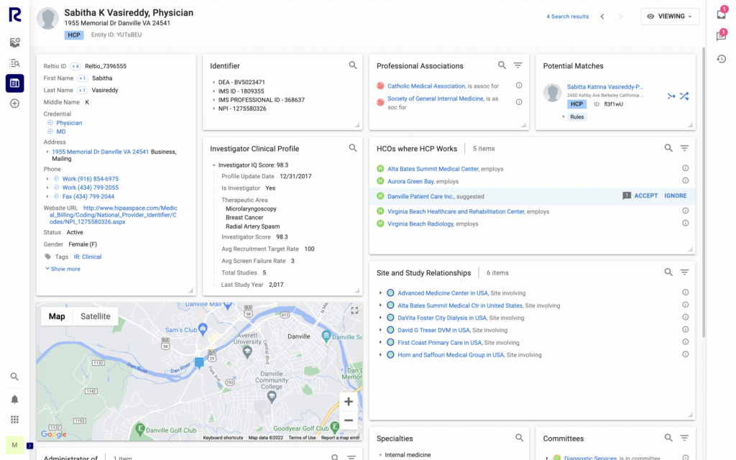The width and height of the screenshot is (736, 460).
Task: Open the apps grid icon
Action: (14, 419)
